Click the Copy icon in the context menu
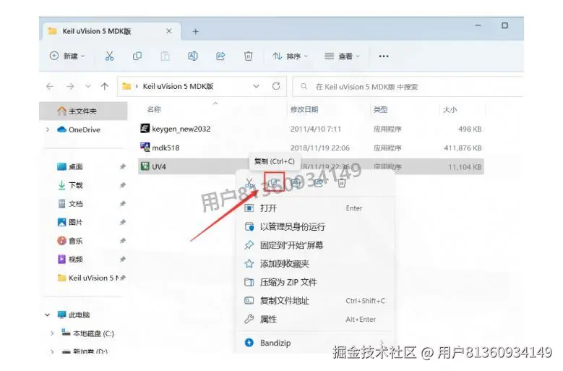This screenshot has height=371, width=563. (274, 182)
